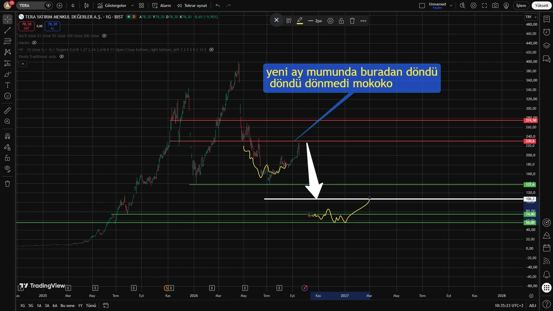Screen dimensions: 553x311
Task: Select the brush drawing tool
Action: tap(7, 74)
